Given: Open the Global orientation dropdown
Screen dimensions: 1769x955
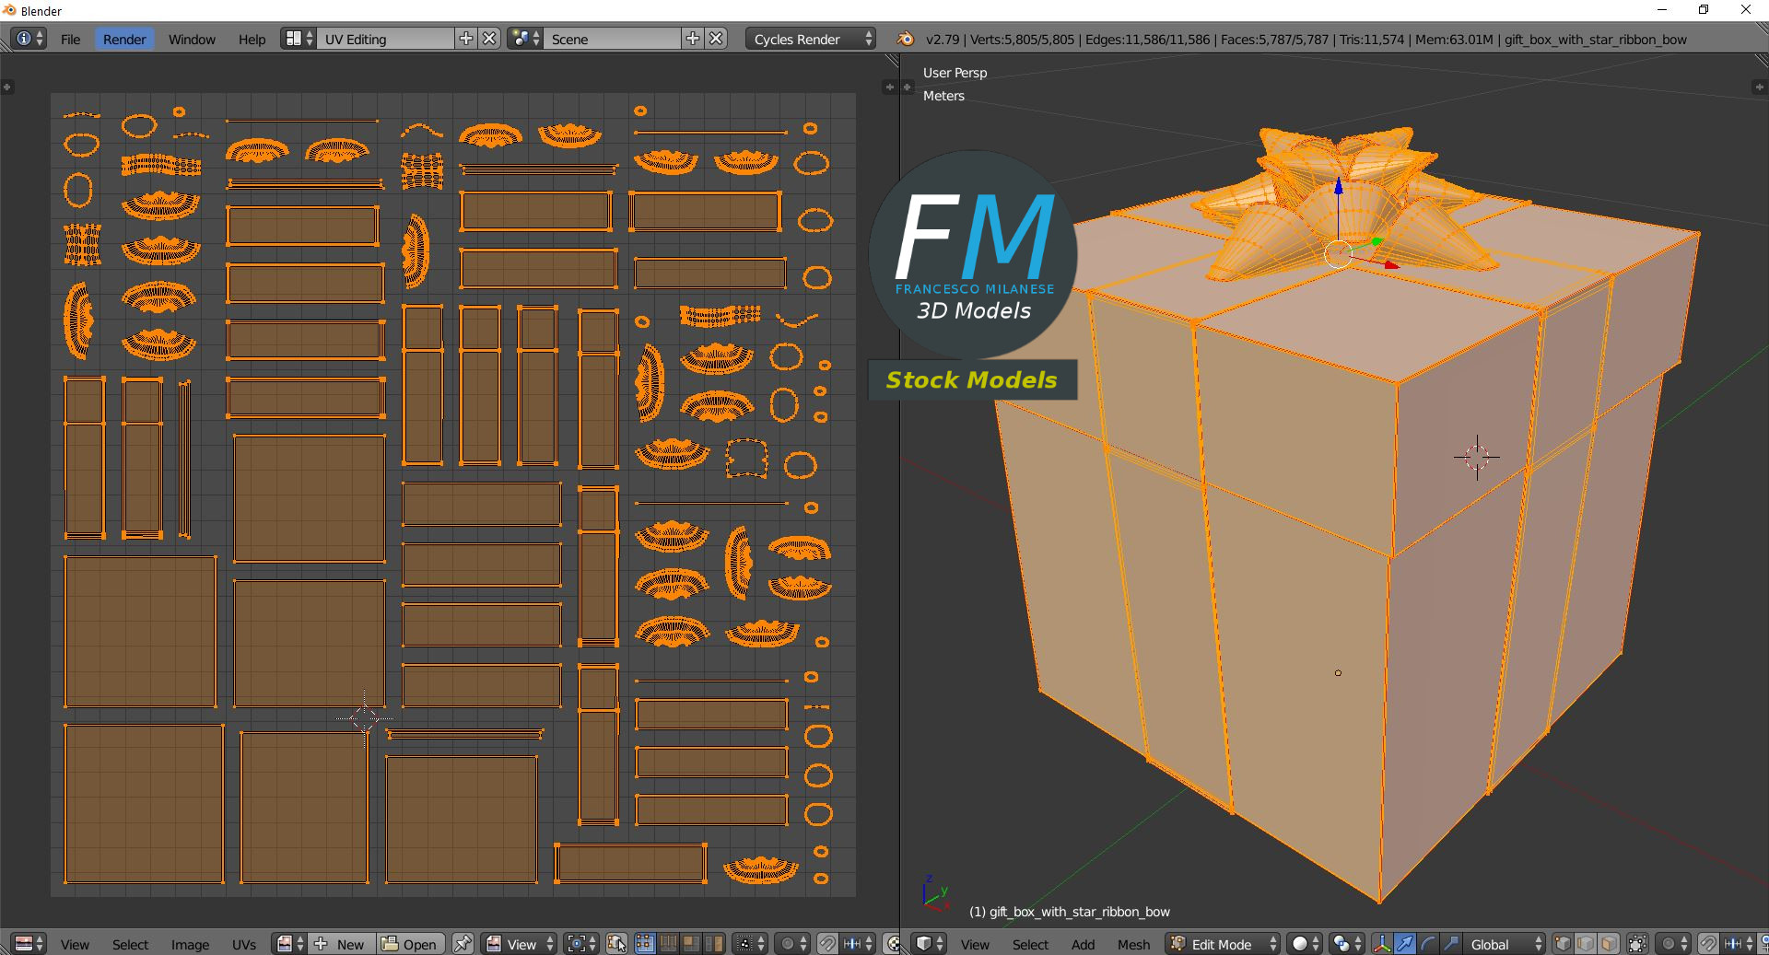Looking at the screenshot, I should [x=1504, y=944].
